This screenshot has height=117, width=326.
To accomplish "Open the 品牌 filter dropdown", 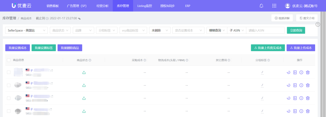I will coord(83,30).
